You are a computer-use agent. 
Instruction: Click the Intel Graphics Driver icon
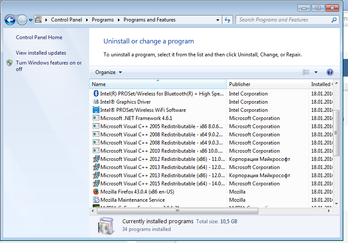96,102
